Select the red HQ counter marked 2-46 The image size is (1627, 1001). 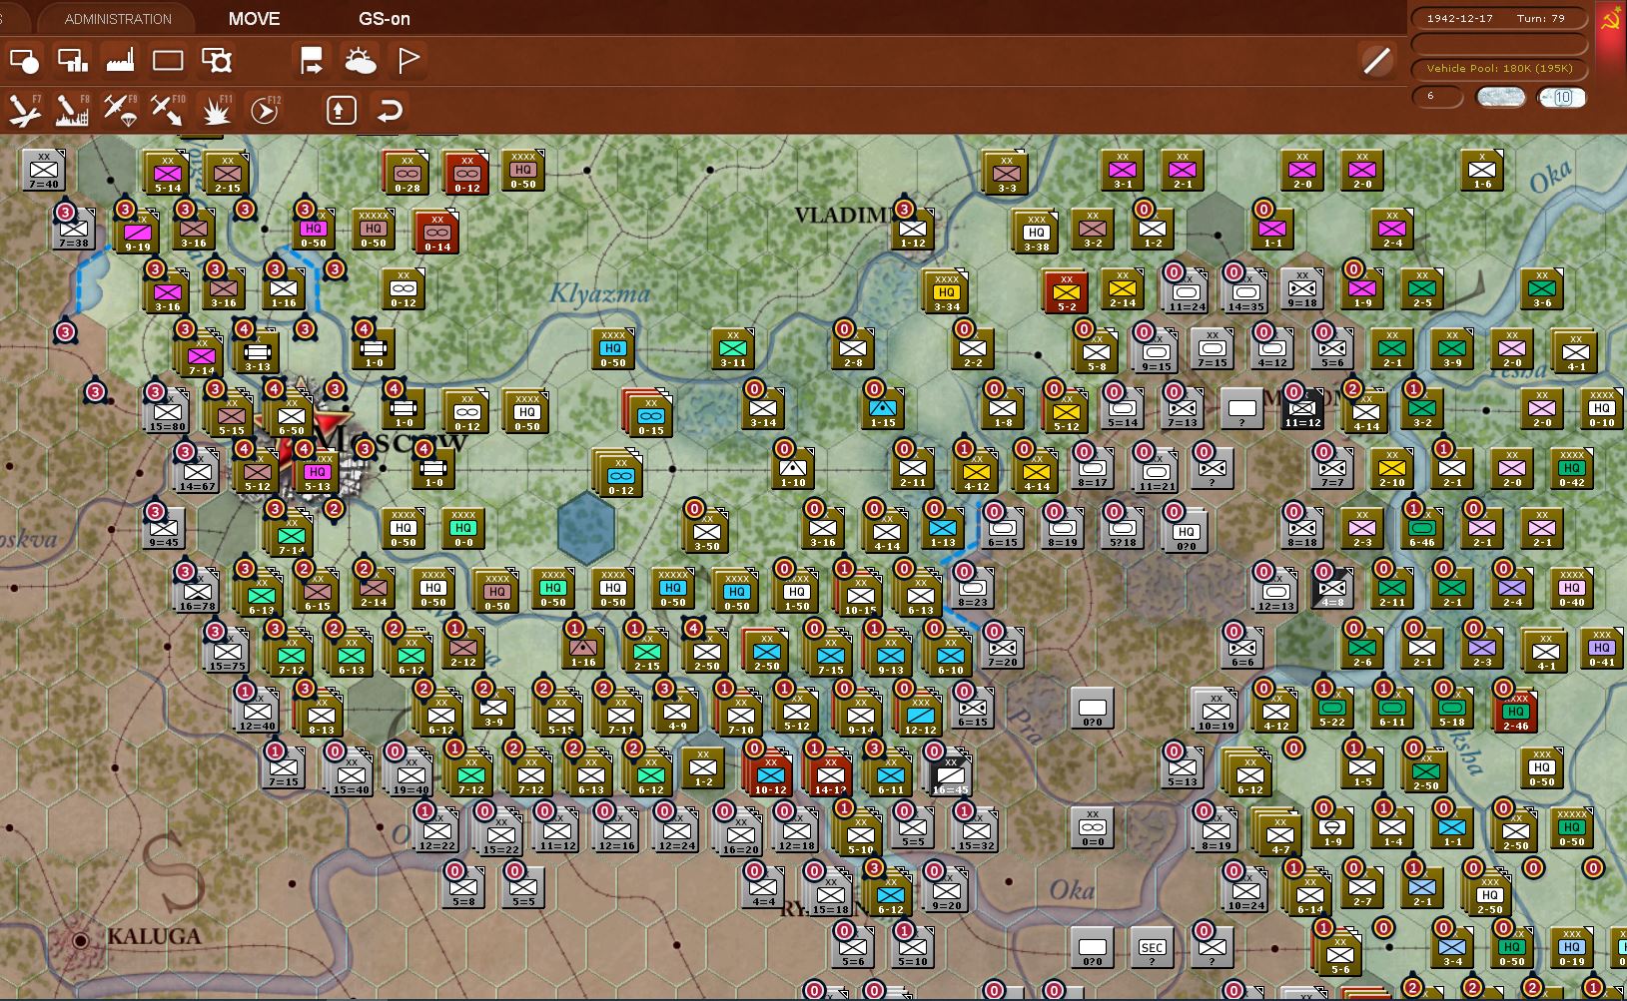click(1516, 712)
